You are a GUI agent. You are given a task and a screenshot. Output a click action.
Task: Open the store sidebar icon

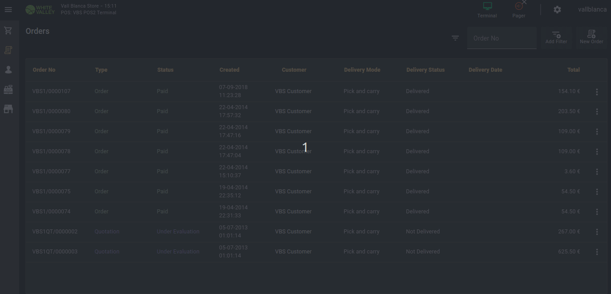point(8,109)
